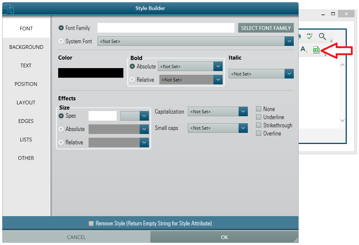Enable the Underline effect

(x=258, y=117)
